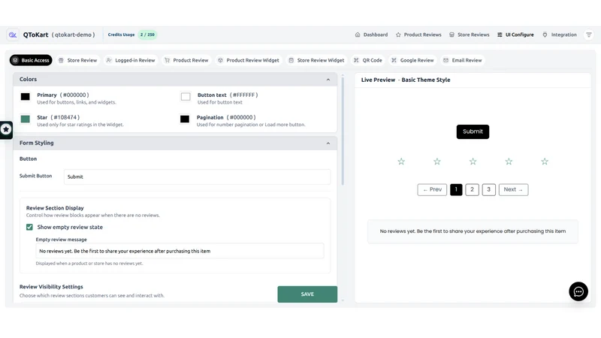Click the settings panel vertical scrollbar

[343, 130]
